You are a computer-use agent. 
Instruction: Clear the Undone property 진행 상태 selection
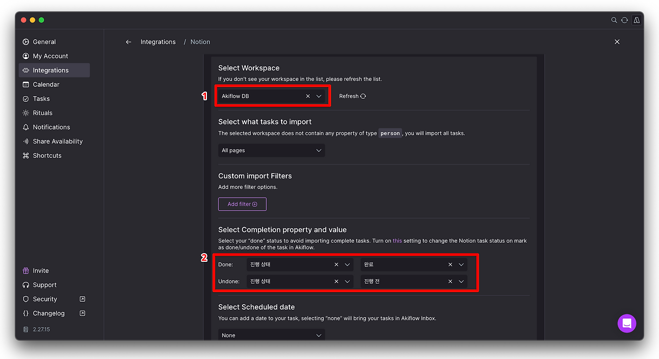coord(336,281)
